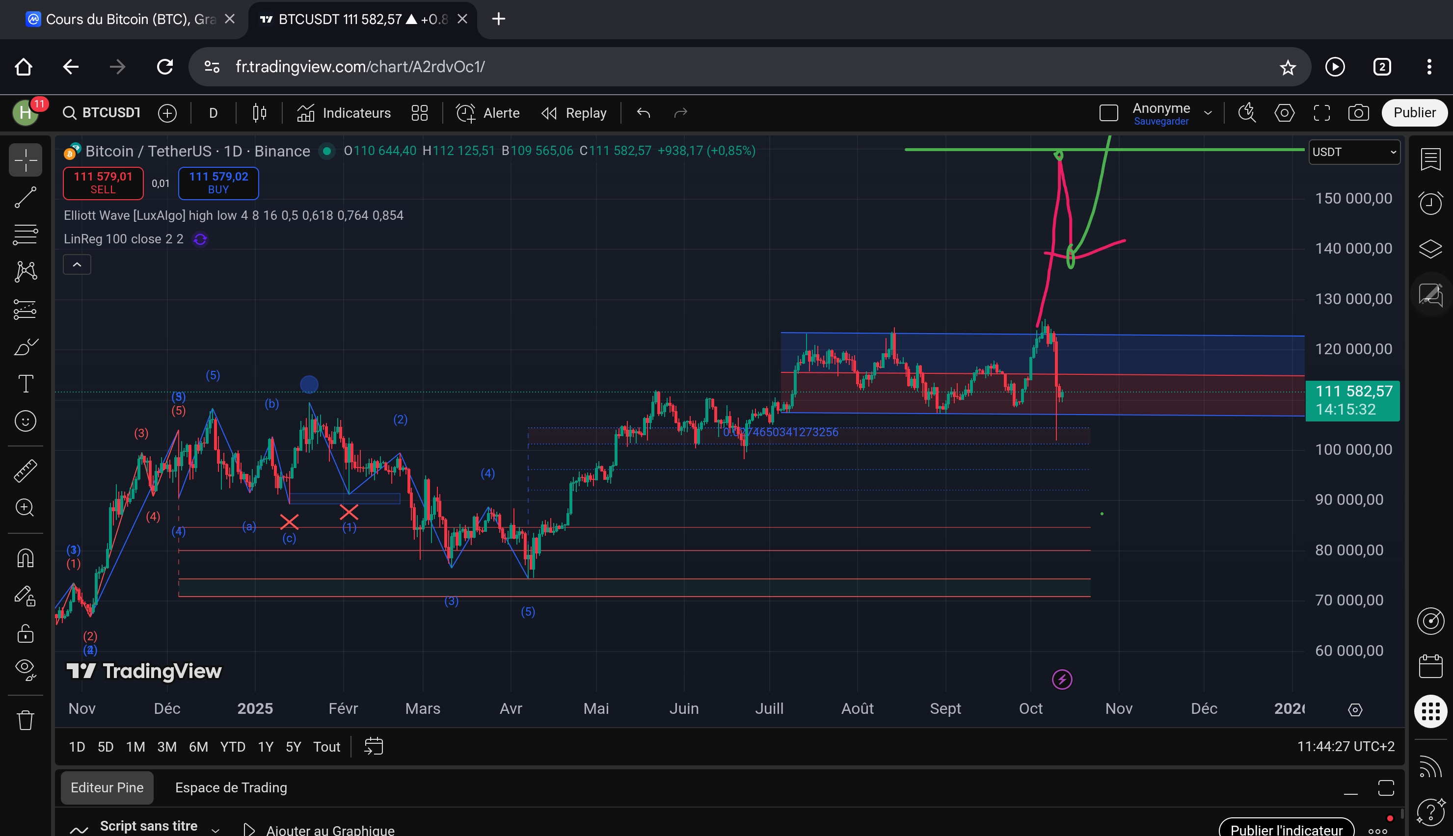Screen dimensions: 1453x836
Task: Toggle hide all drawings eye icon
Action: [x=25, y=669]
